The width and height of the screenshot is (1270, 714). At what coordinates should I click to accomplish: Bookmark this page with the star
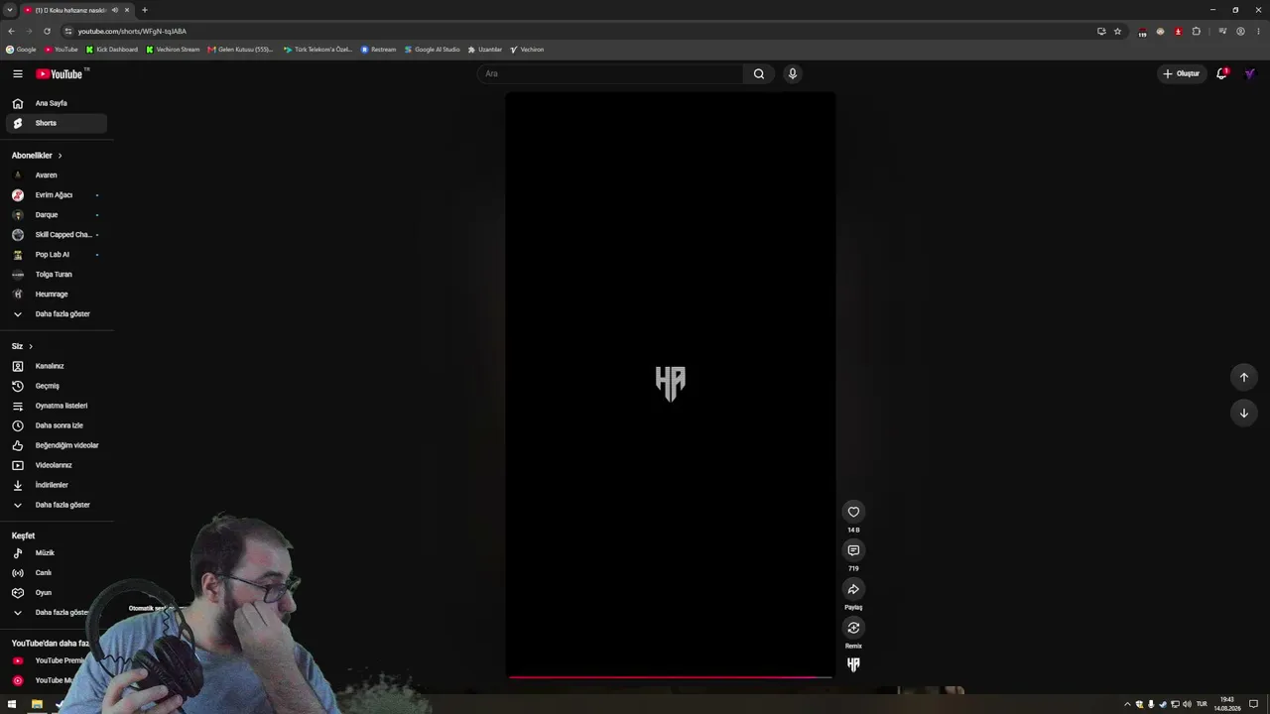point(1117,31)
